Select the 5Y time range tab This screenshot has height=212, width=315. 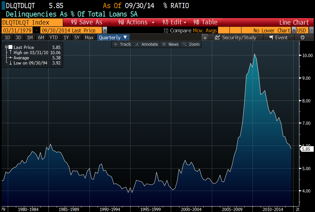77,38
